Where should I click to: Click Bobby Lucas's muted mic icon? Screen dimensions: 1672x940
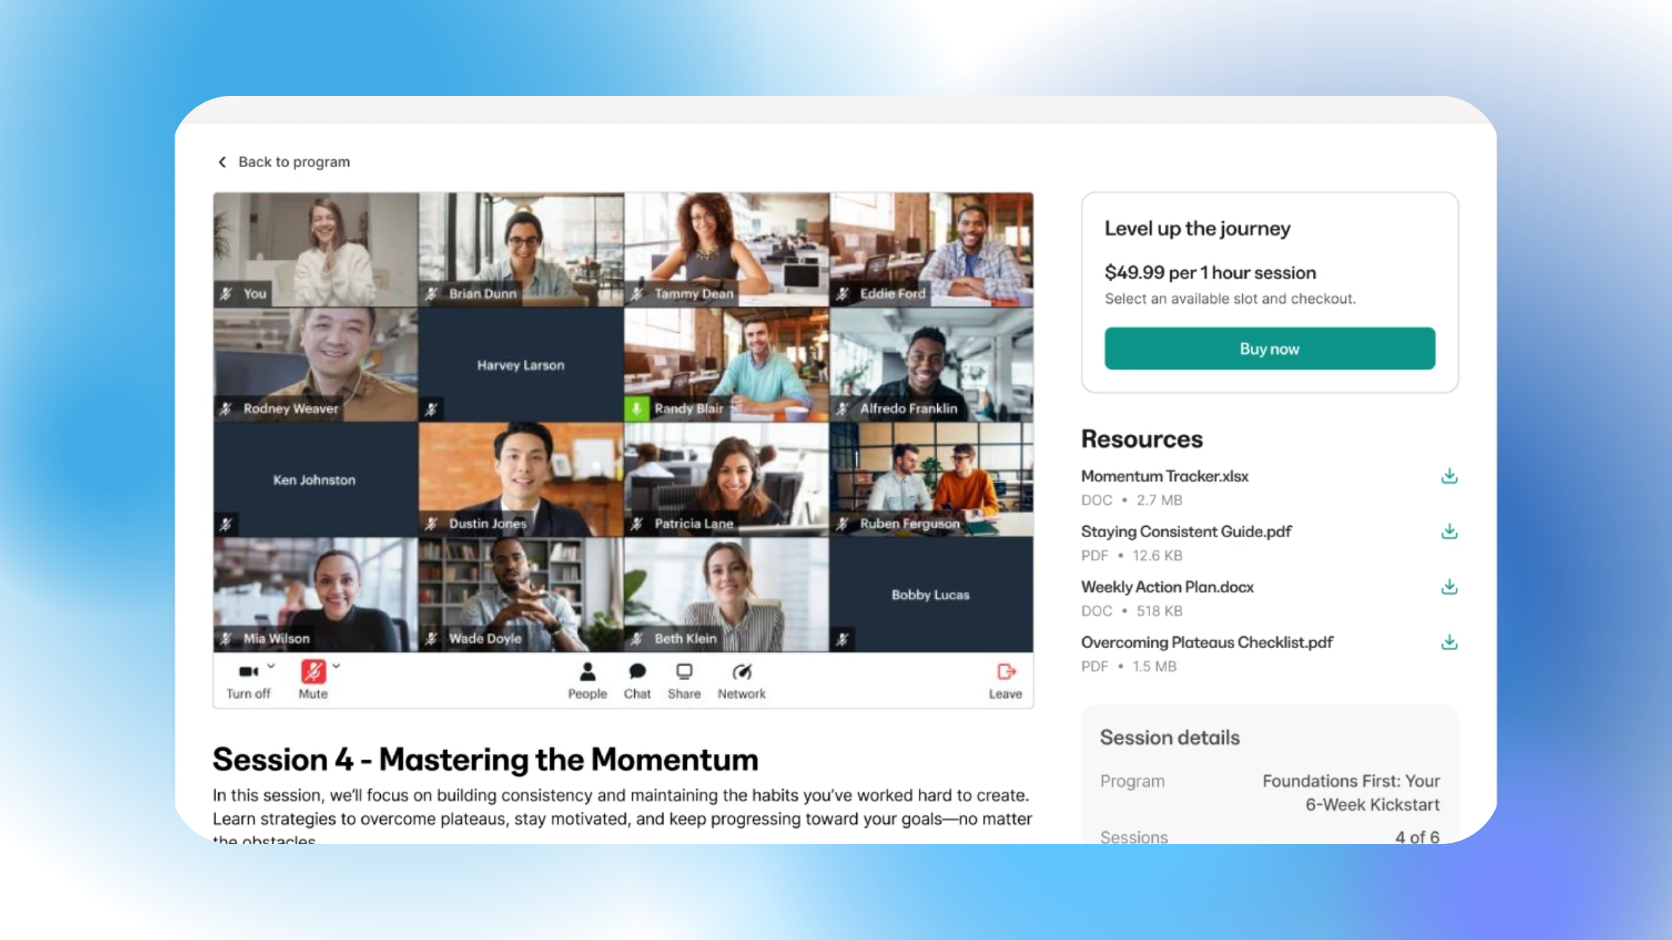pyautogui.click(x=843, y=639)
